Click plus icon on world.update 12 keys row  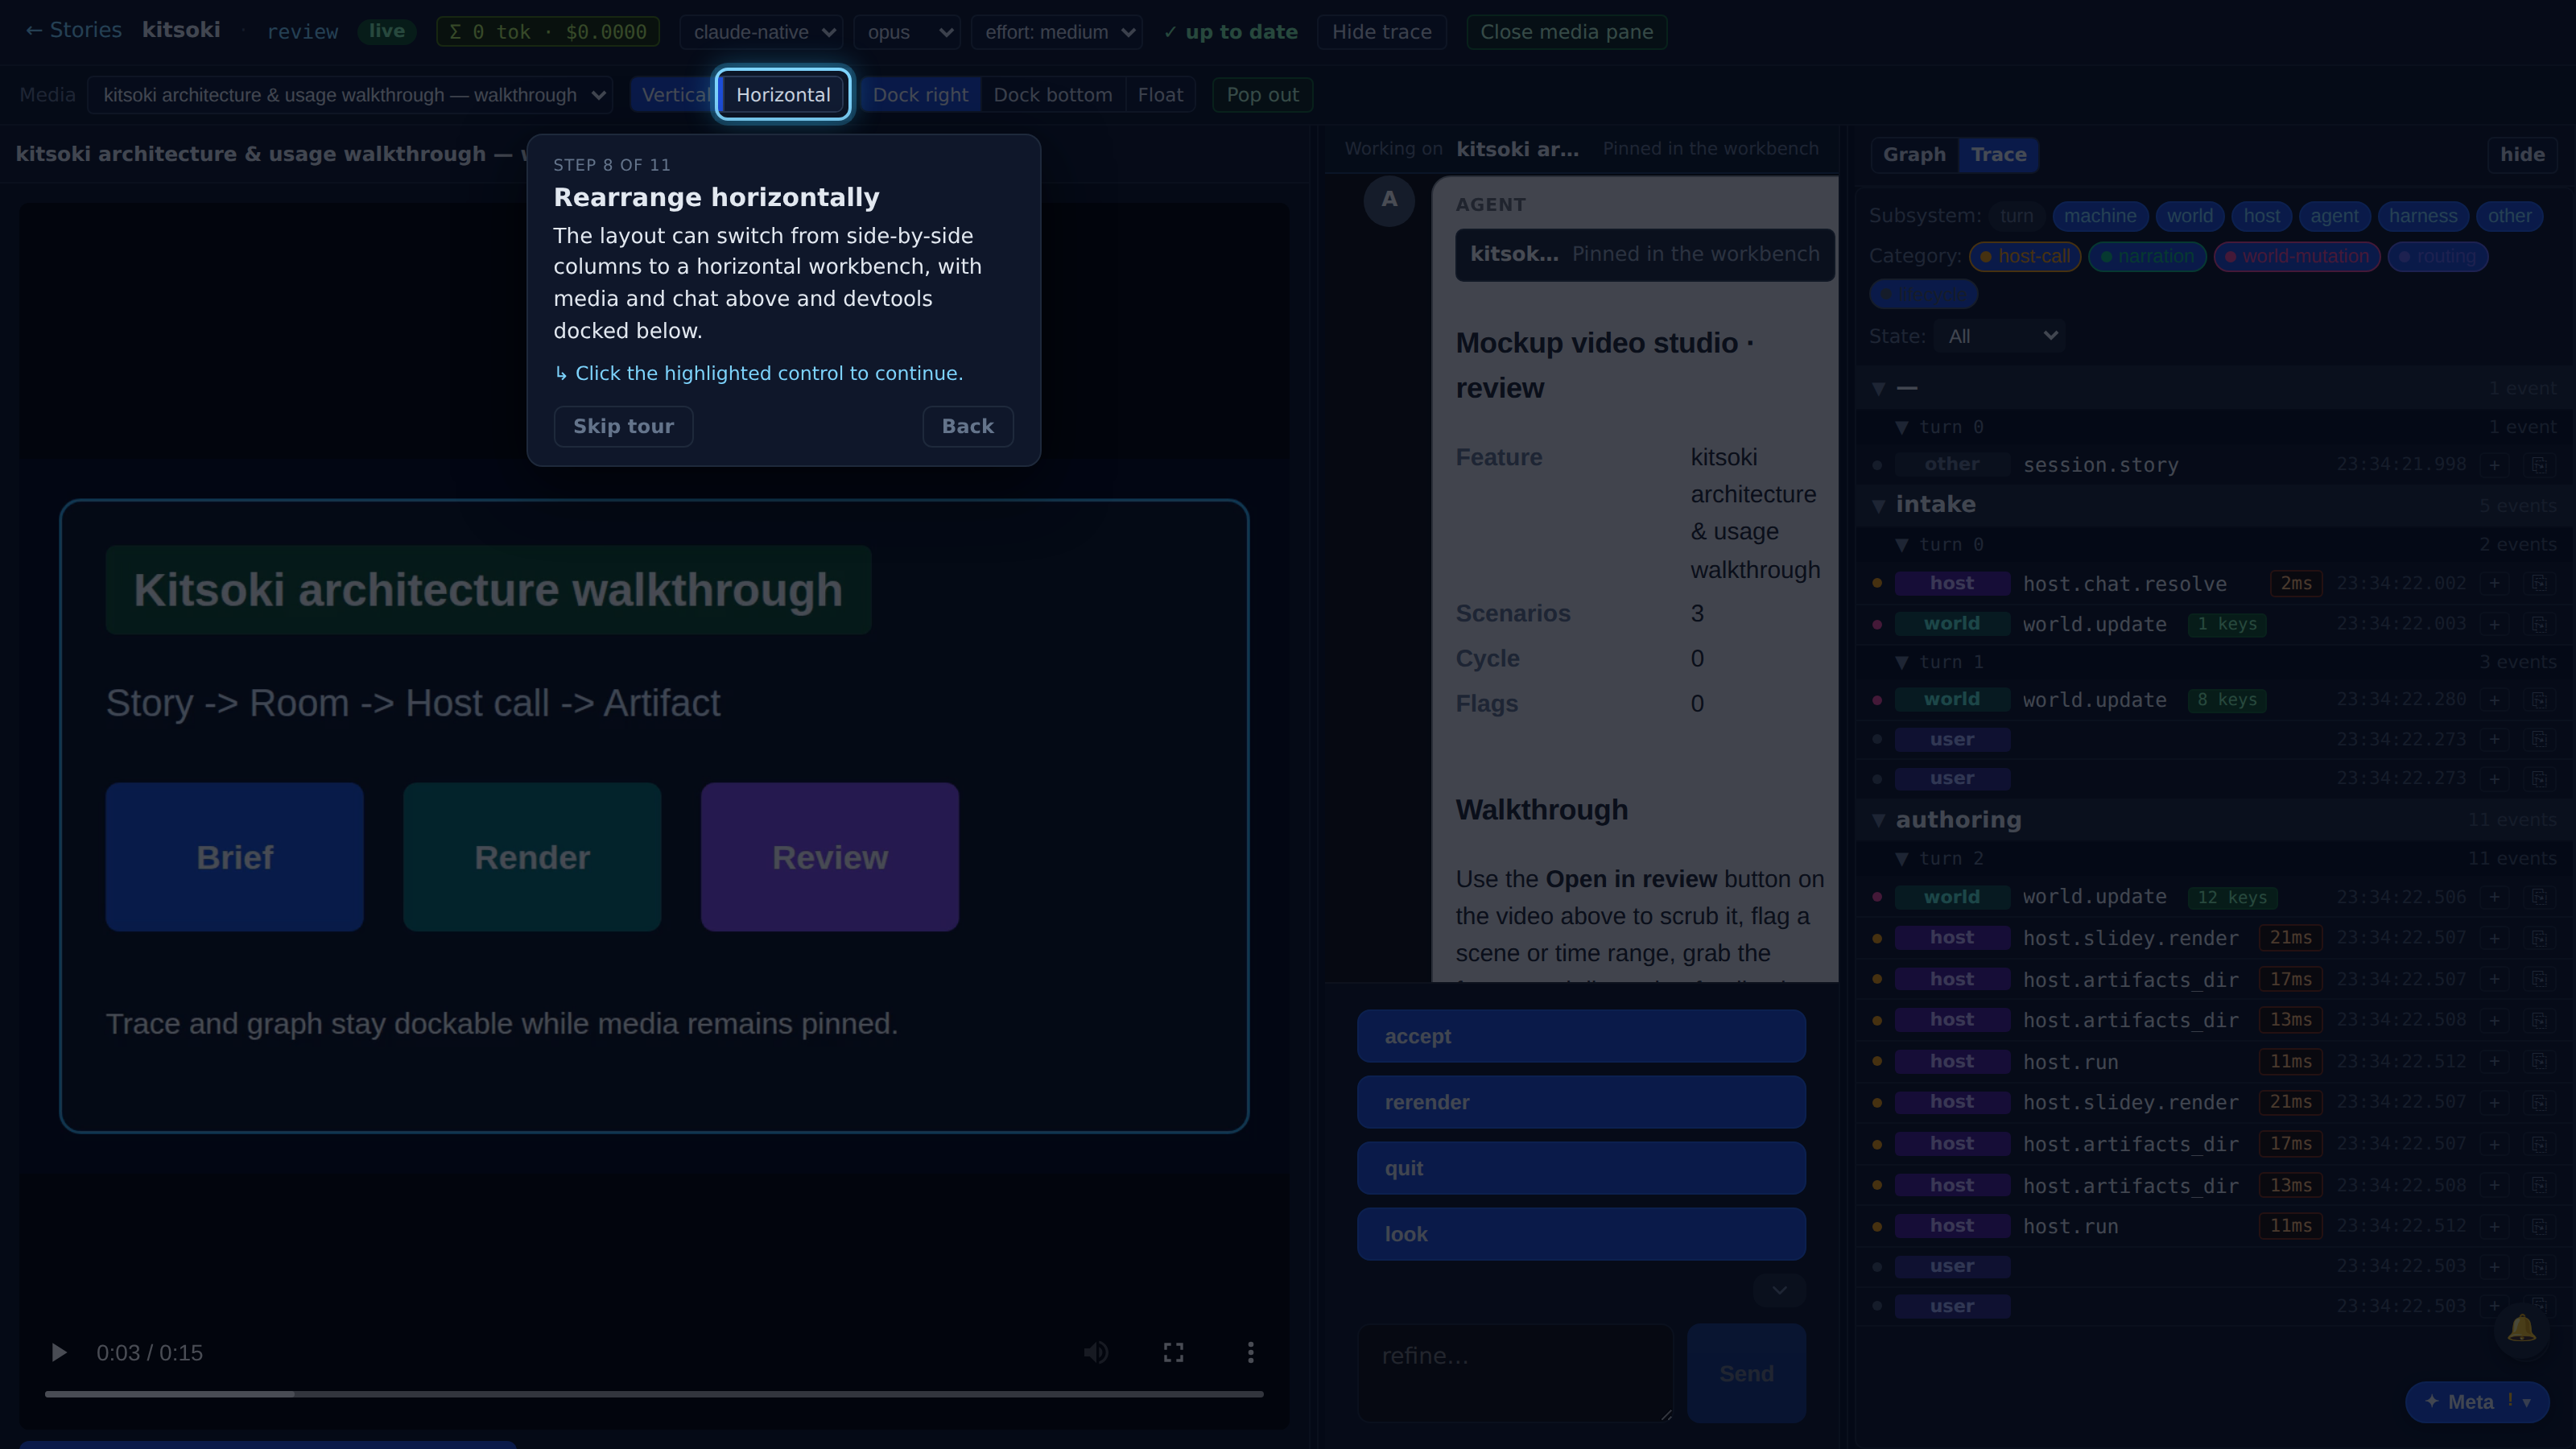tap(2495, 897)
